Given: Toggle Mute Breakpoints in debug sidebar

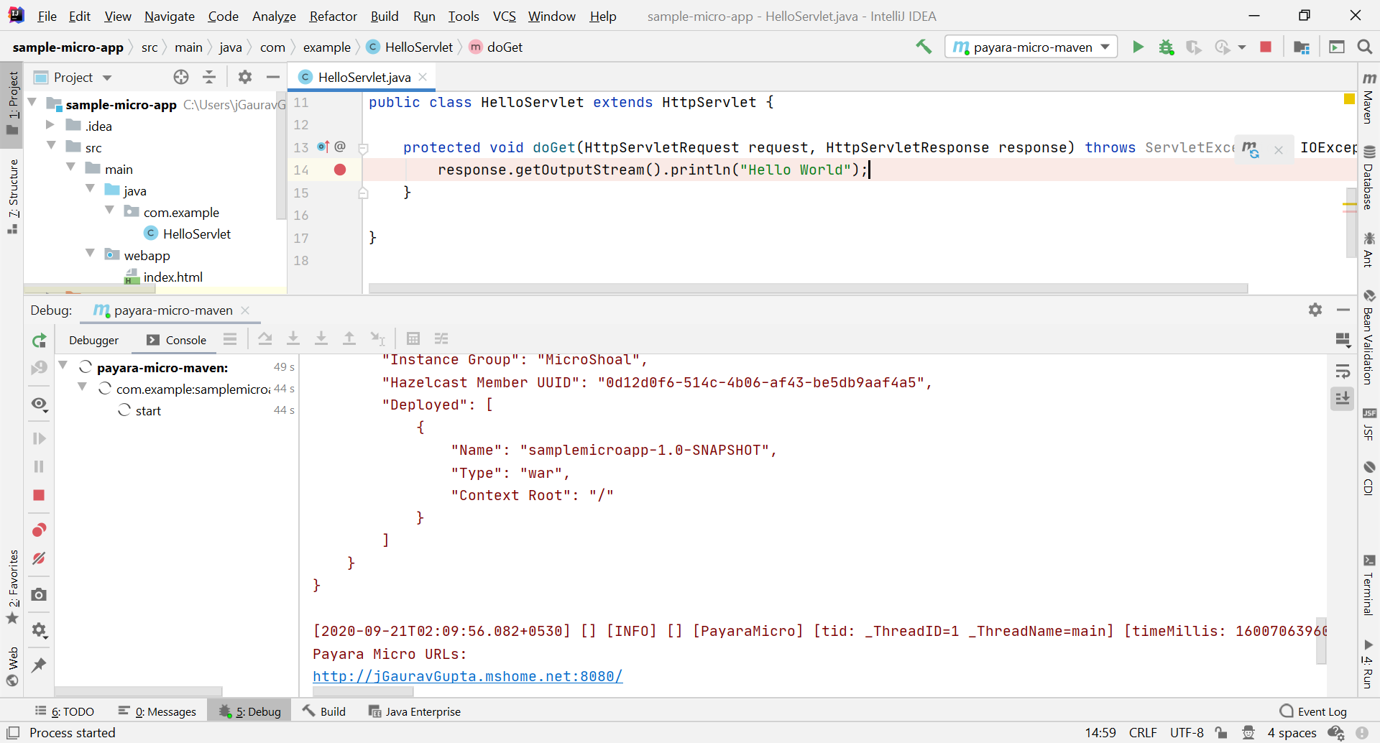Looking at the screenshot, I should (x=40, y=558).
